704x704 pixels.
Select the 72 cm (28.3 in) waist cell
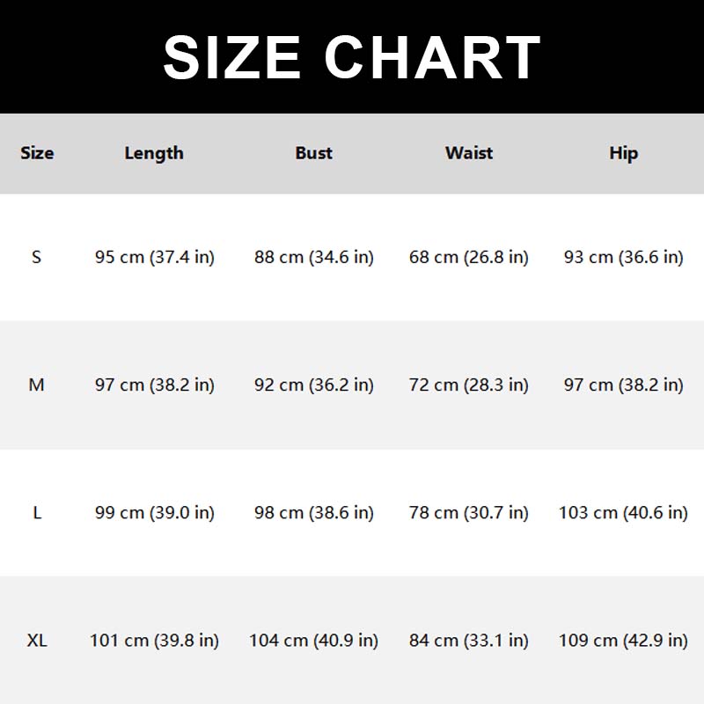469,385
